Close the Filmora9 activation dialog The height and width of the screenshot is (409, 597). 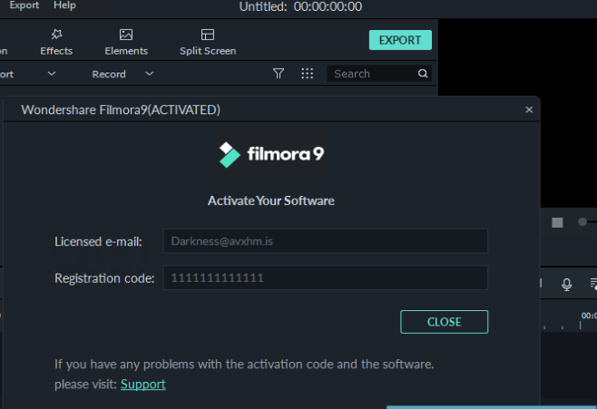pyautogui.click(x=529, y=110)
